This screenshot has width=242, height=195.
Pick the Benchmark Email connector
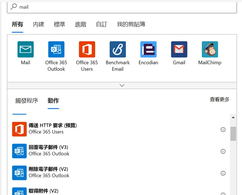118,49
